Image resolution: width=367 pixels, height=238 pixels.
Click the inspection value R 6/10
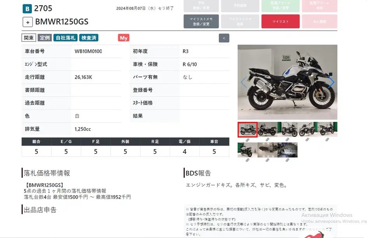(x=190, y=64)
